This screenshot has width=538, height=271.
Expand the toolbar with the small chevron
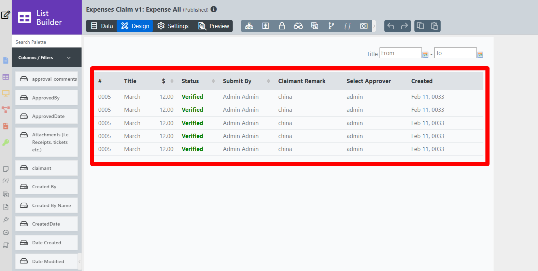[x=374, y=26]
